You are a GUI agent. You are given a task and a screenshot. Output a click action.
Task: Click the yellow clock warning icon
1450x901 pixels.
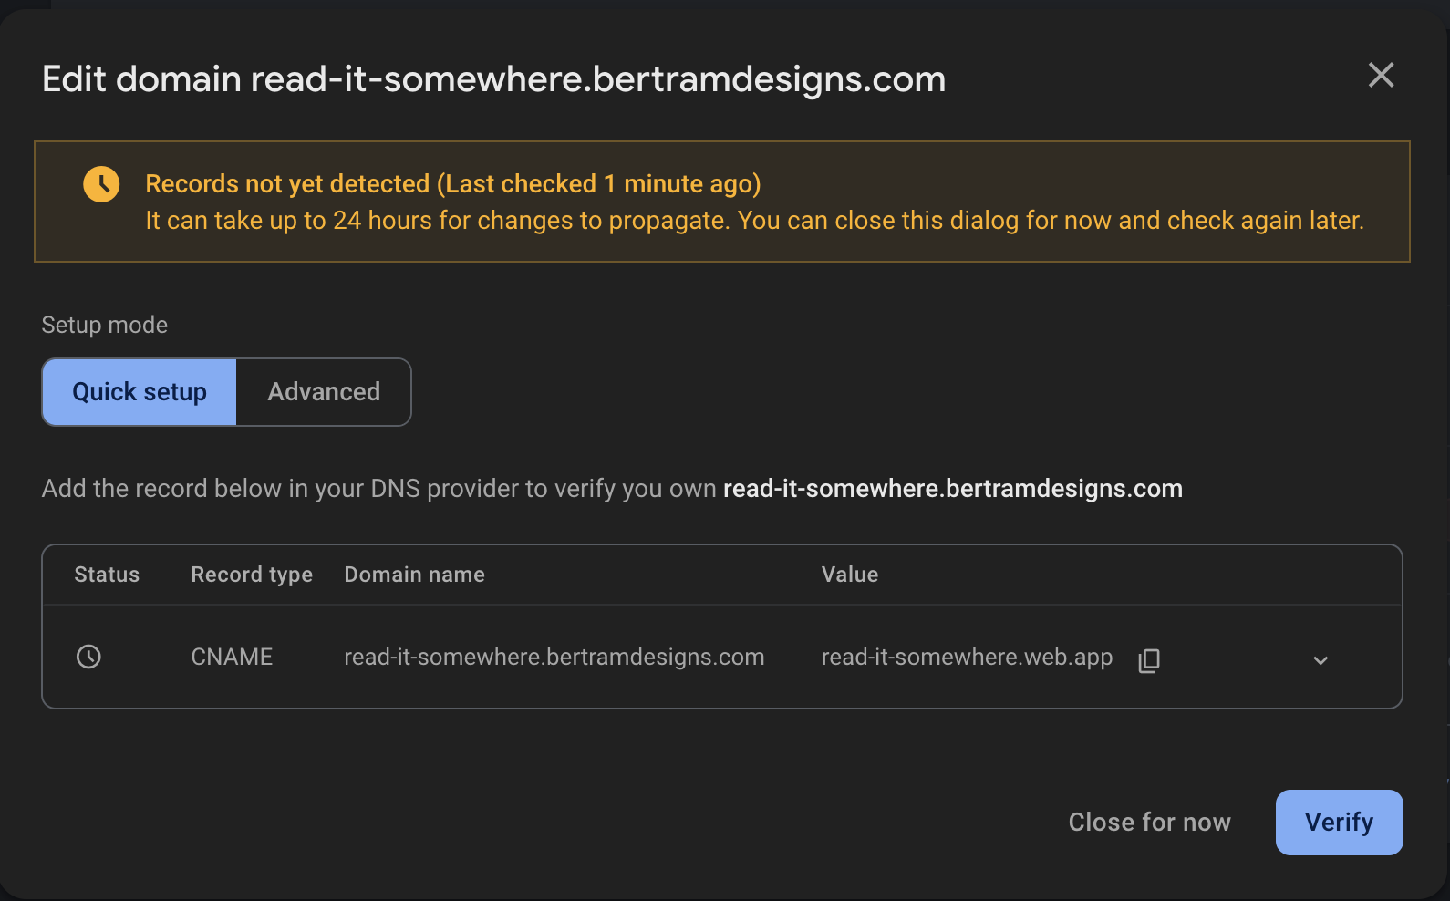(101, 184)
